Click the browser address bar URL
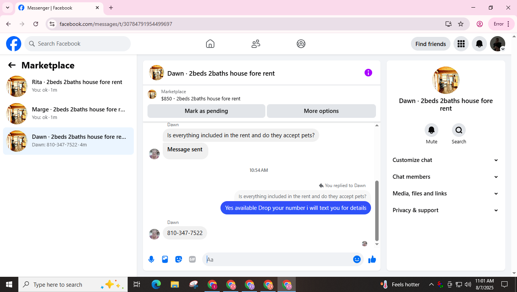This screenshot has width=517, height=292. [x=116, y=24]
